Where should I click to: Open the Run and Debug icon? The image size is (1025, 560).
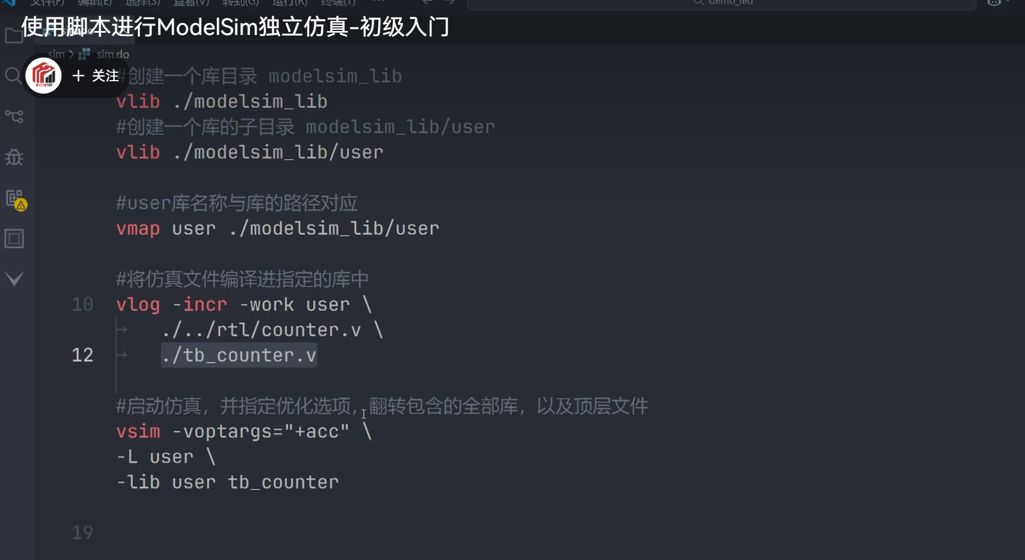(14, 157)
